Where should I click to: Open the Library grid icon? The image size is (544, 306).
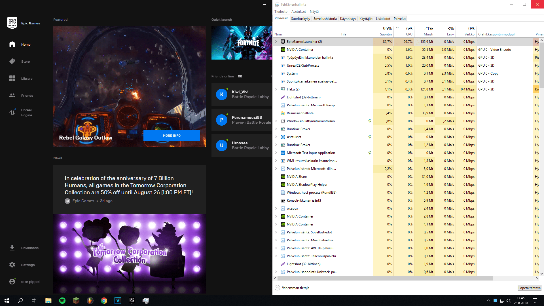pos(12,78)
